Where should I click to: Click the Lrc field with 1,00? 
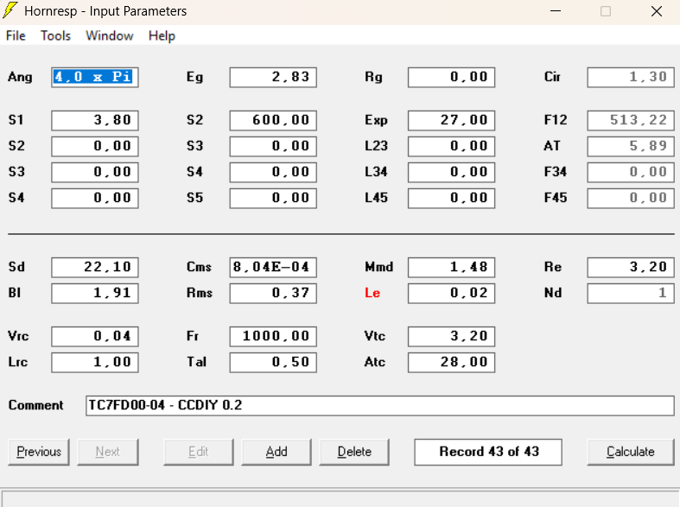point(95,363)
